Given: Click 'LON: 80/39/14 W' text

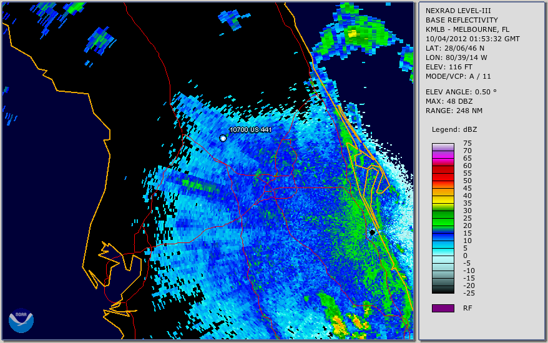Looking at the screenshot, I should [456, 57].
